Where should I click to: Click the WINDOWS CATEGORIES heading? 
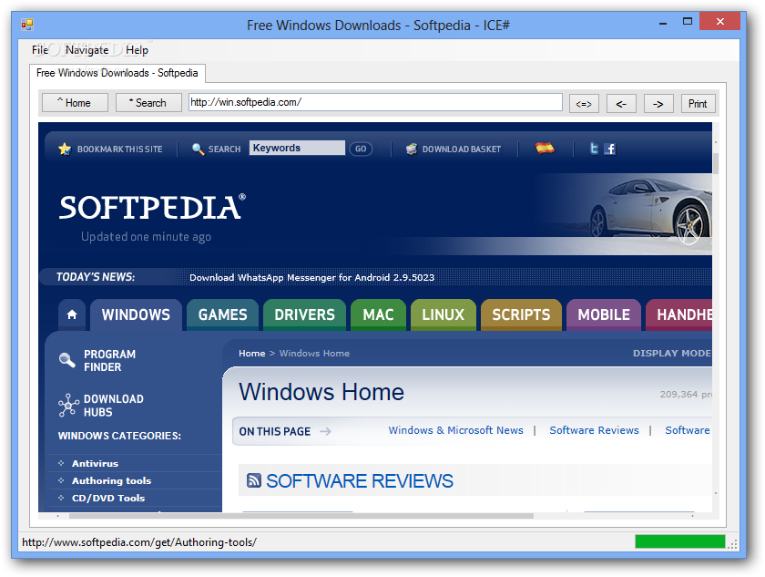click(x=119, y=436)
